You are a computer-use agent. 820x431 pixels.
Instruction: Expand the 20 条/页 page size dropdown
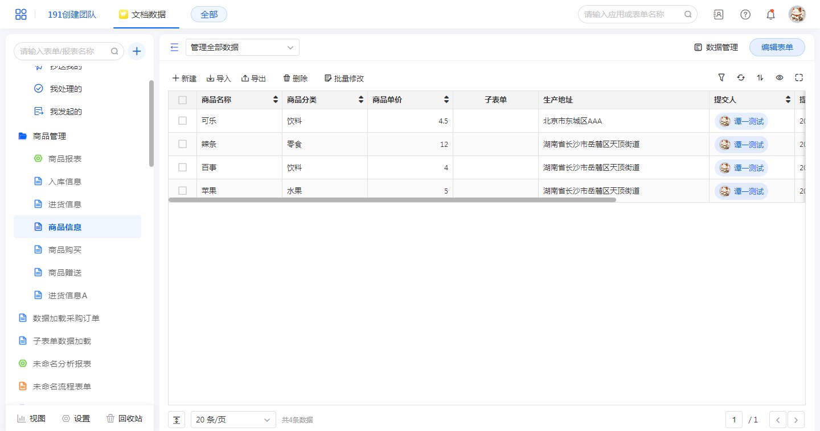point(233,420)
